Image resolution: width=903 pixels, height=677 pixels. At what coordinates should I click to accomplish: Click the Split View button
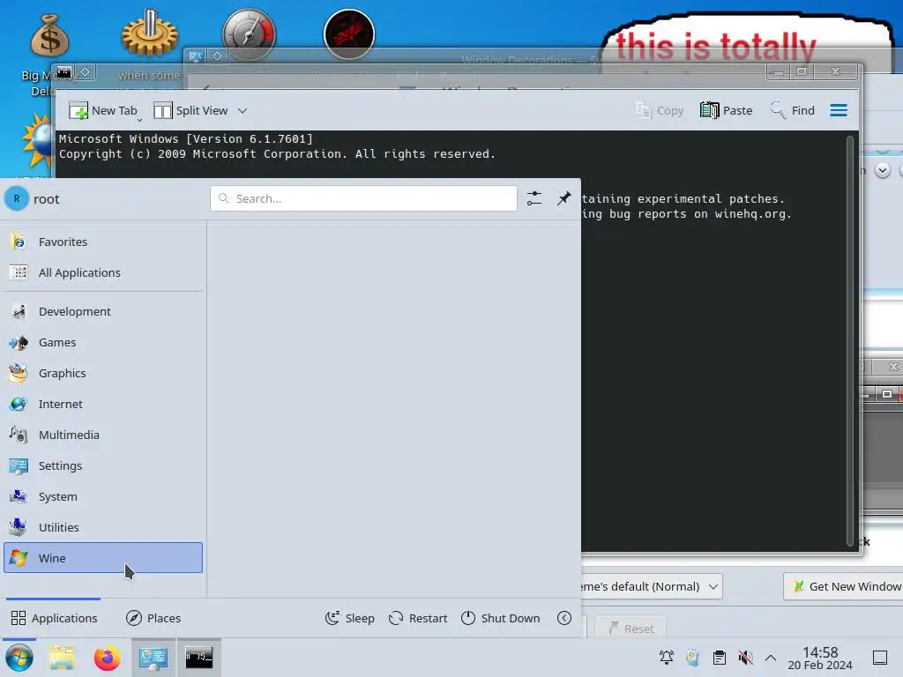(191, 110)
